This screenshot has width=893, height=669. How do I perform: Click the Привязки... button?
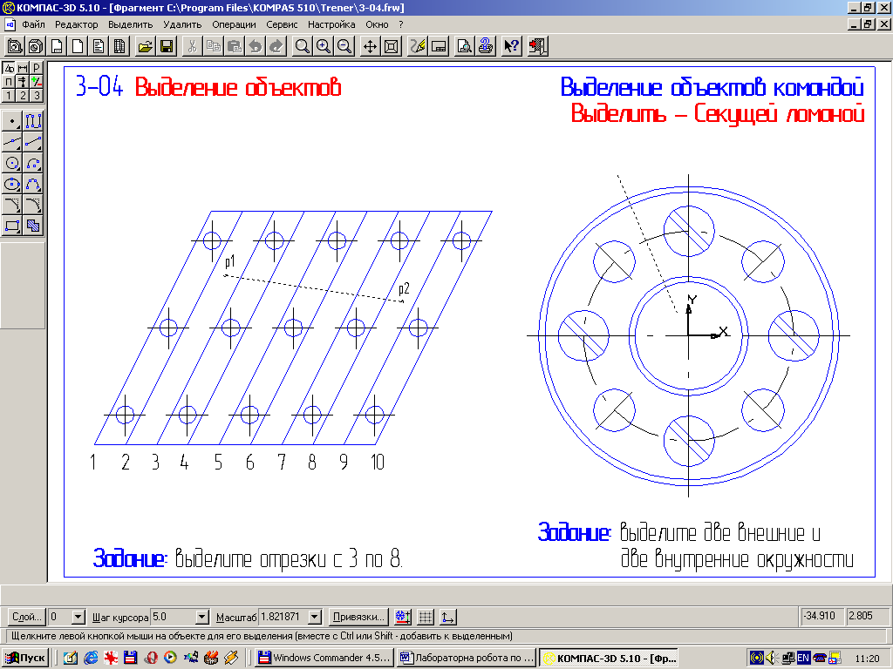[358, 617]
